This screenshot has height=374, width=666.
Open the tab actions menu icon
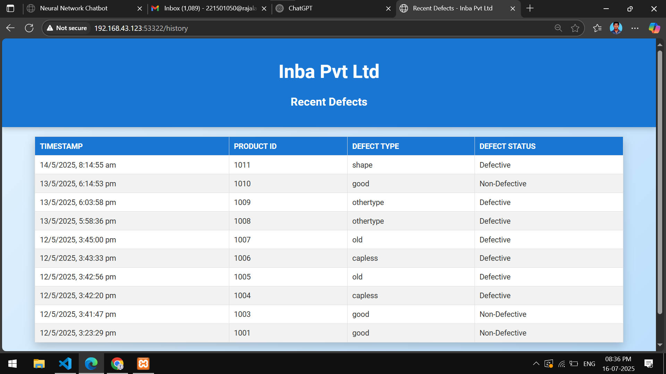10,8
